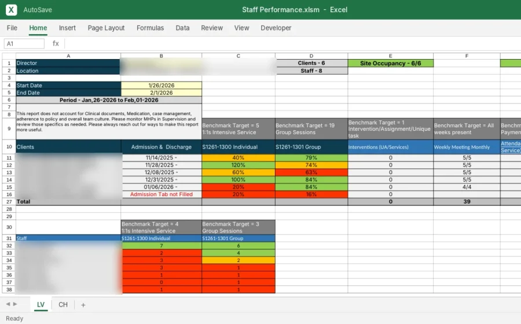Add a new sheet with plus button
Screen dimensions: 521x324
click(x=83, y=305)
